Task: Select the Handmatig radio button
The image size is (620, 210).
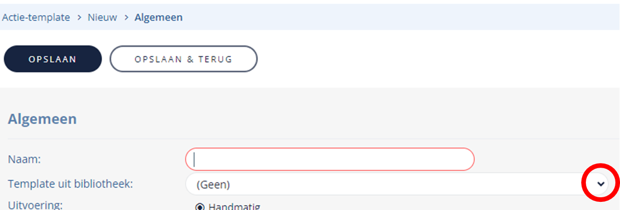Action: coord(200,207)
